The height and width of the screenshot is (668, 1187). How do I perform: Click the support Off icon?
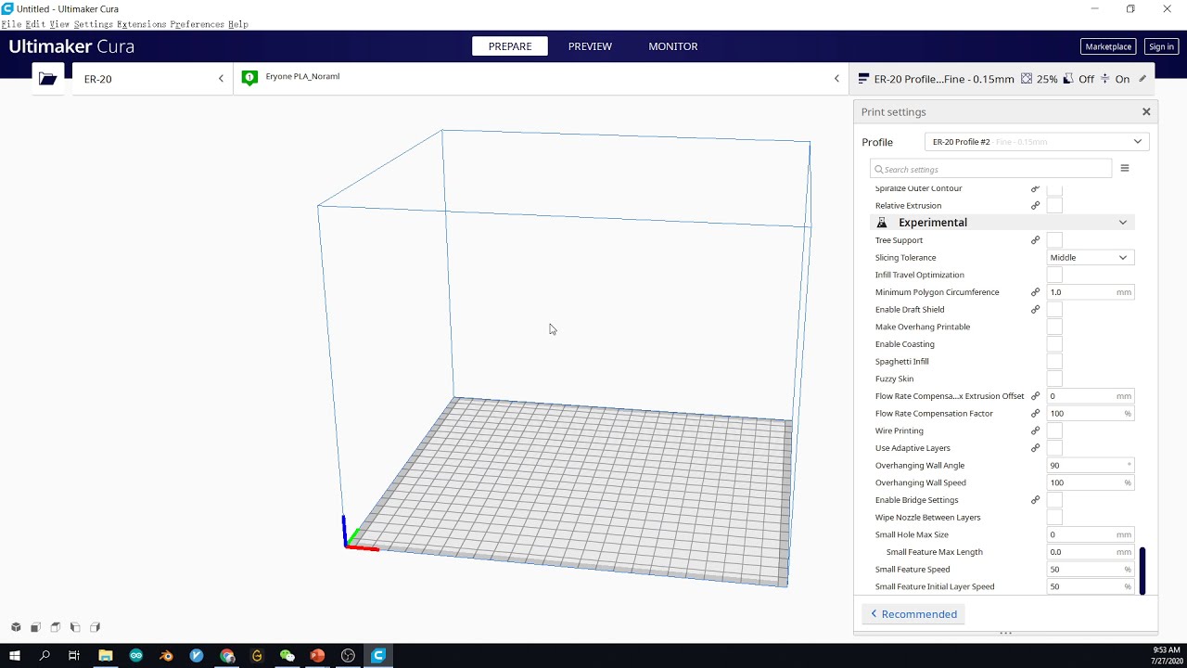point(1068,79)
